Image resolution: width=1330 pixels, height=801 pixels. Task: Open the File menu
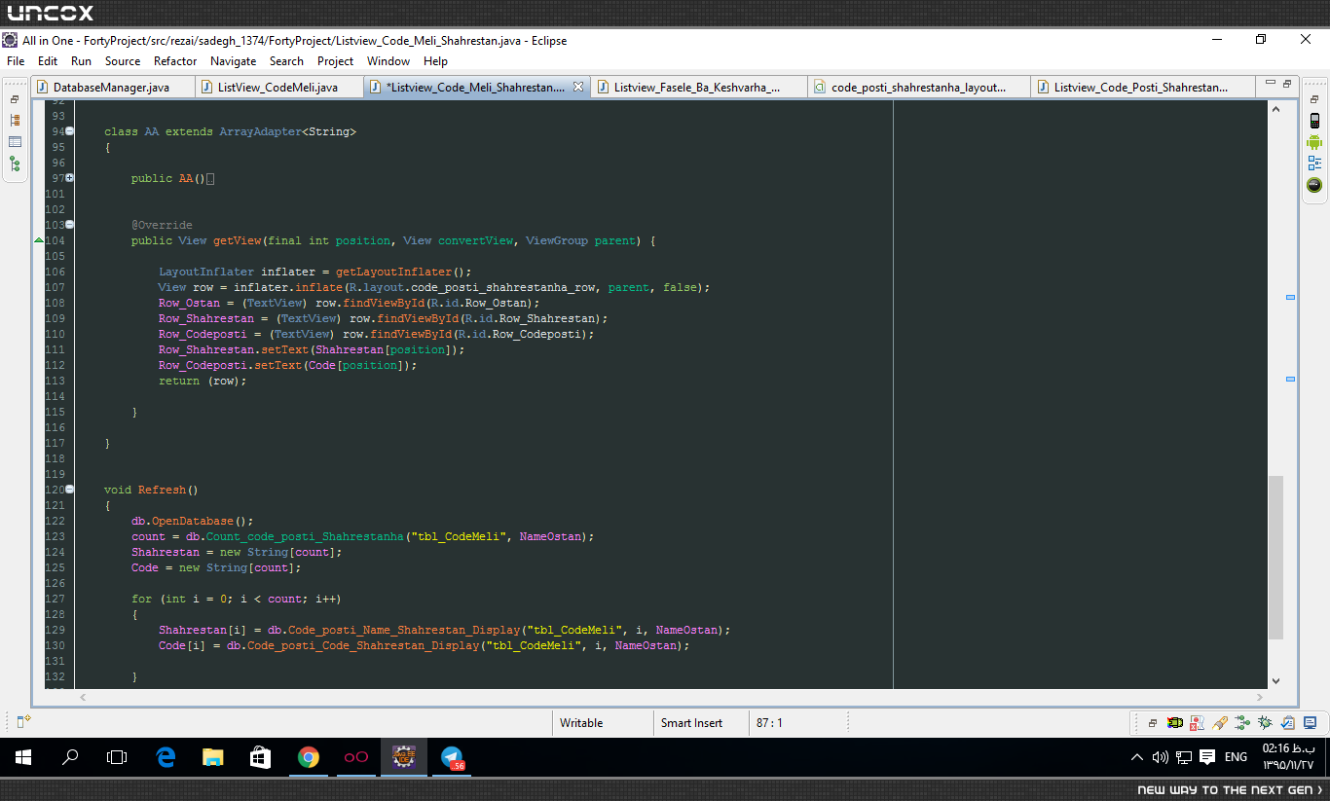coord(16,60)
